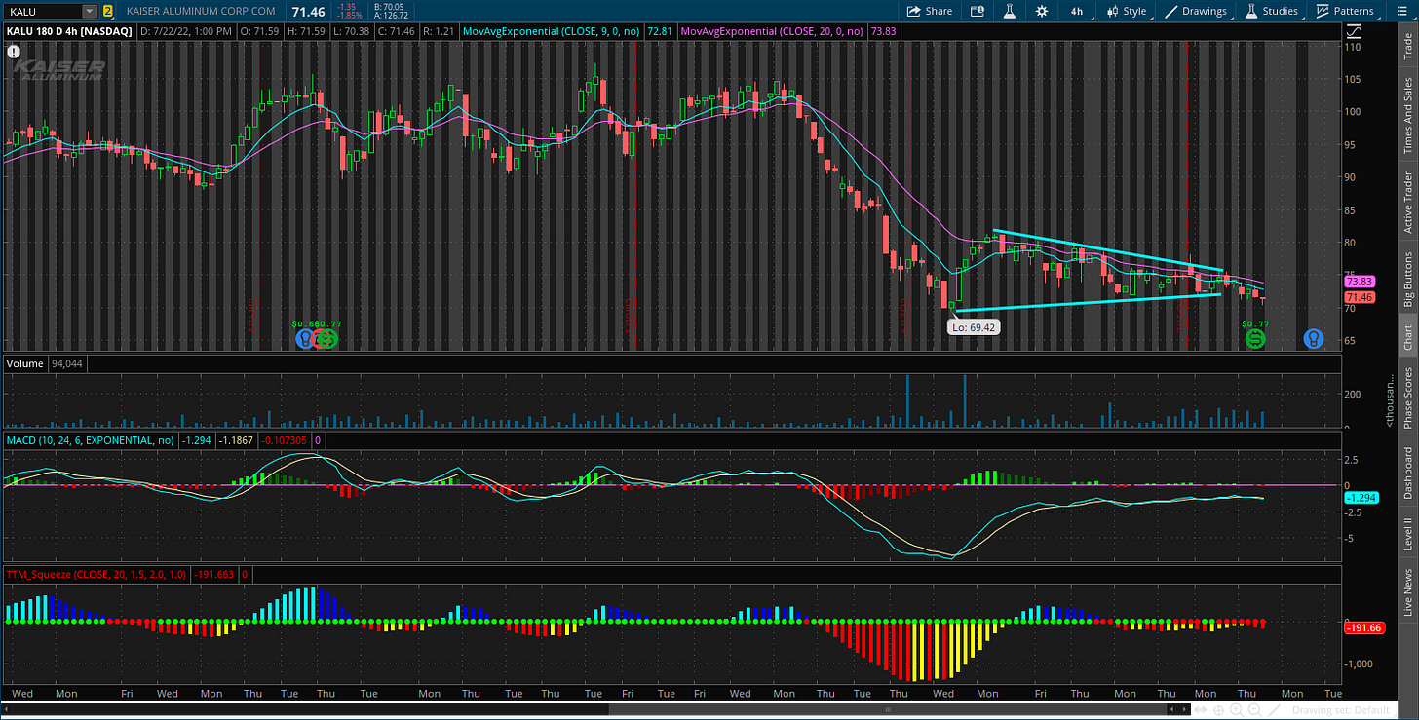
Task: Click the 72.81 EMA value label
Action: pyautogui.click(x=661, y=31)
